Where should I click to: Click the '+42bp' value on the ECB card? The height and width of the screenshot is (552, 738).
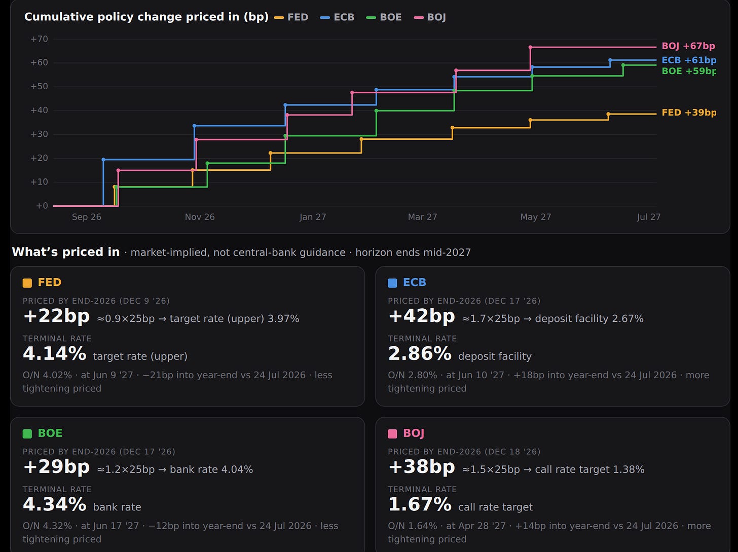pyautogui.click(x=422, y=316)
